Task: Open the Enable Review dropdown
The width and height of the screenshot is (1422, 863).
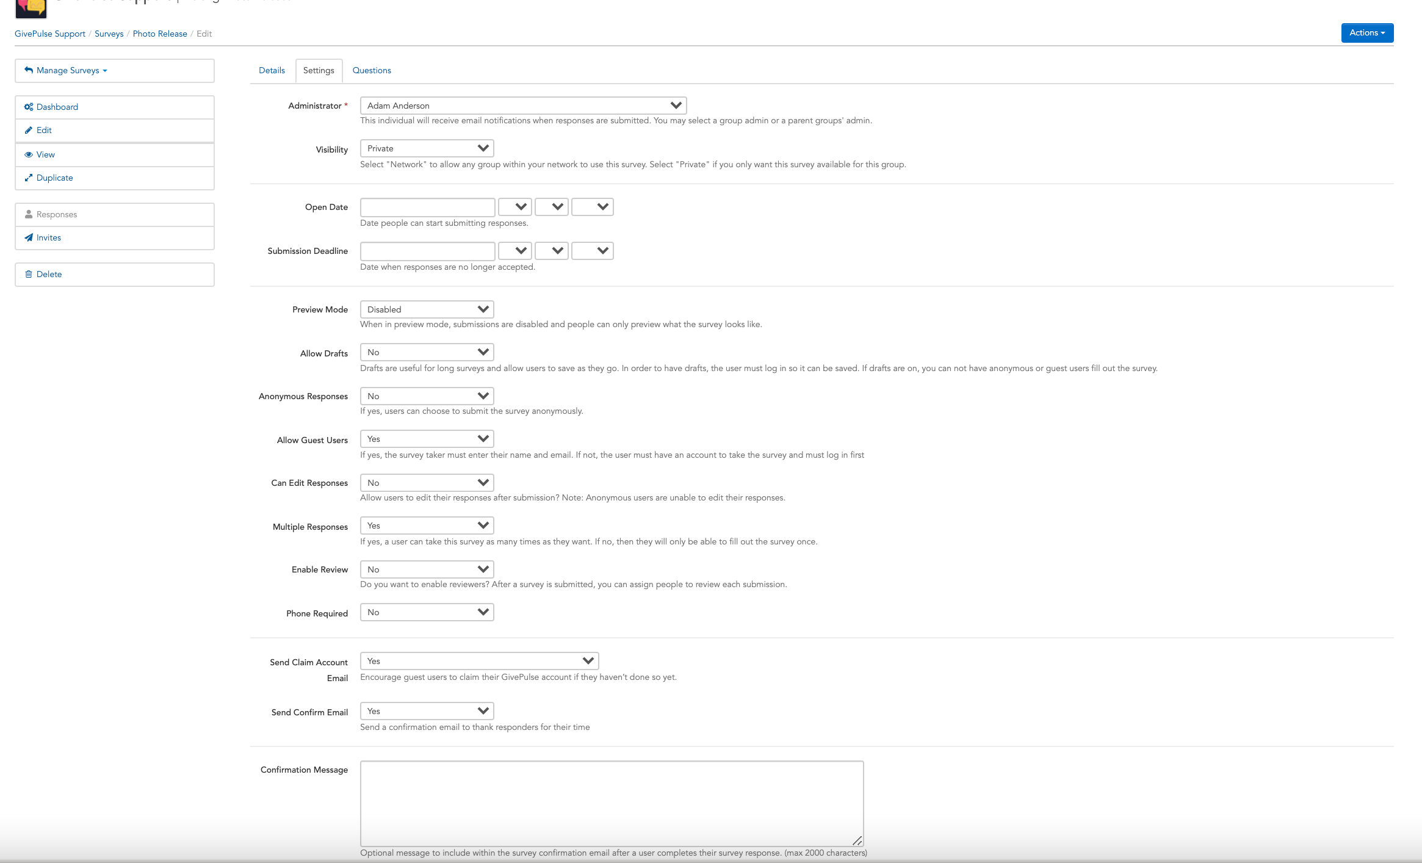Action: [x=427, y=569]
